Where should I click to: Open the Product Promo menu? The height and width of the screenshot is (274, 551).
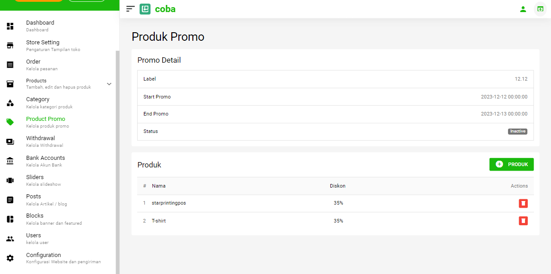(46, 122)
